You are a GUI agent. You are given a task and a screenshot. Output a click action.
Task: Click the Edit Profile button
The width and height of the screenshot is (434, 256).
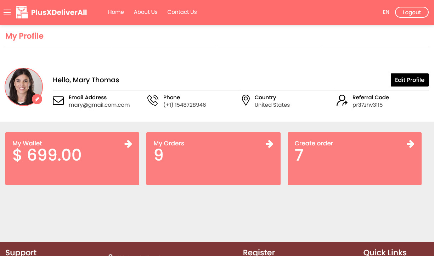[410, 80]
